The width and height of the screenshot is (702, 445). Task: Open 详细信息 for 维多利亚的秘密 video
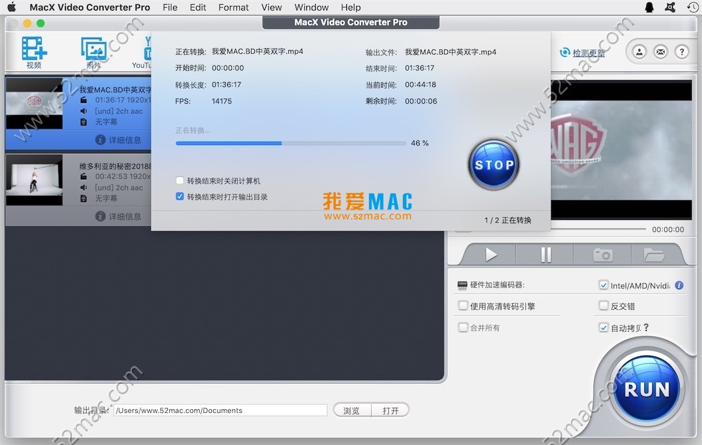click(118, 216)
